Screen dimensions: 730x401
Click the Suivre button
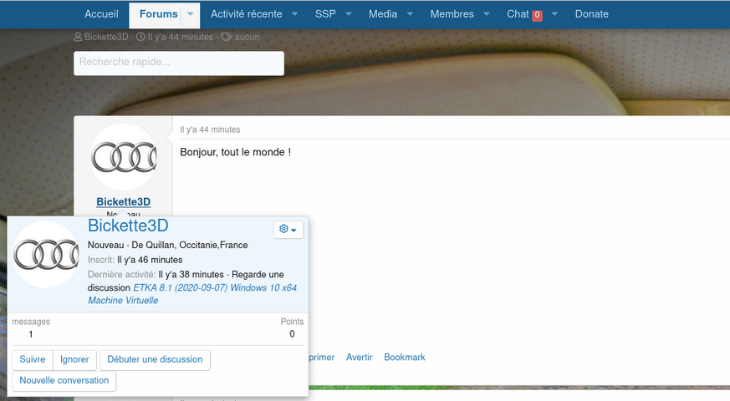pos(33,359)
